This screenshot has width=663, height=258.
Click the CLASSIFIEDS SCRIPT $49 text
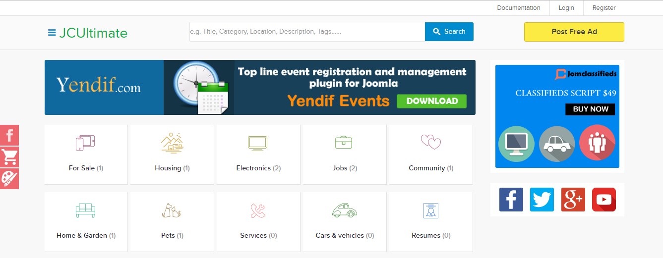click(565, 93)
